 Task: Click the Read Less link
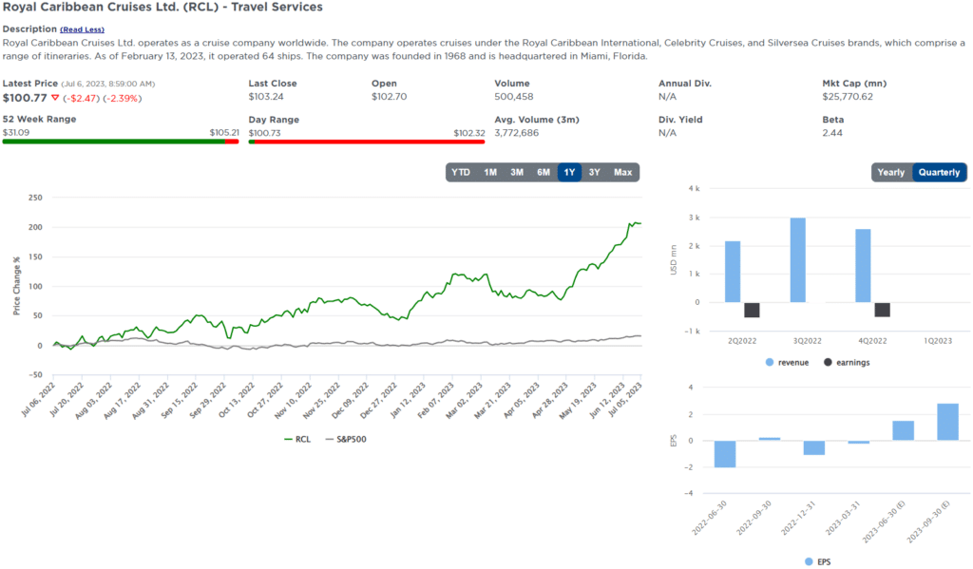point(82,29)
